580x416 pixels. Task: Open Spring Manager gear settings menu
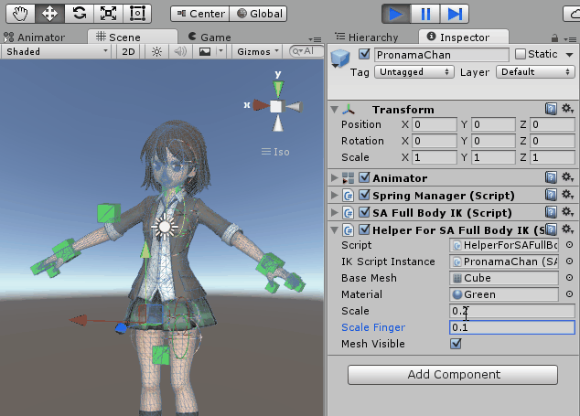(x=567, y=195)
